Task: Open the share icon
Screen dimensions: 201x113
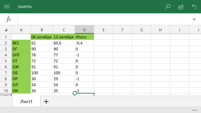Action: [x=181, y=7]
